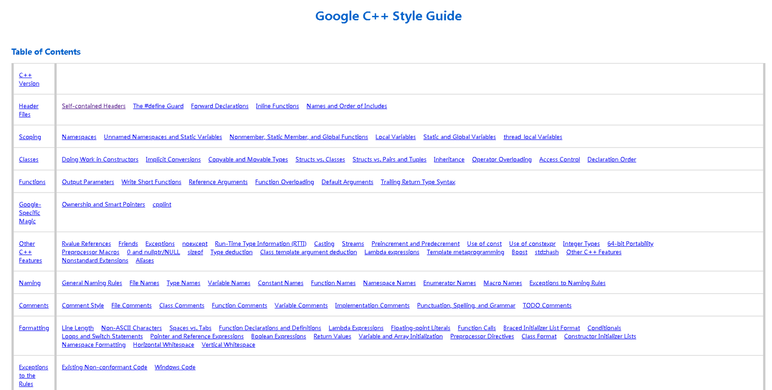The height and width of the screenshot is (390, 772).
Task: Click Existing Non-conformant Code link
Action: 105,367
